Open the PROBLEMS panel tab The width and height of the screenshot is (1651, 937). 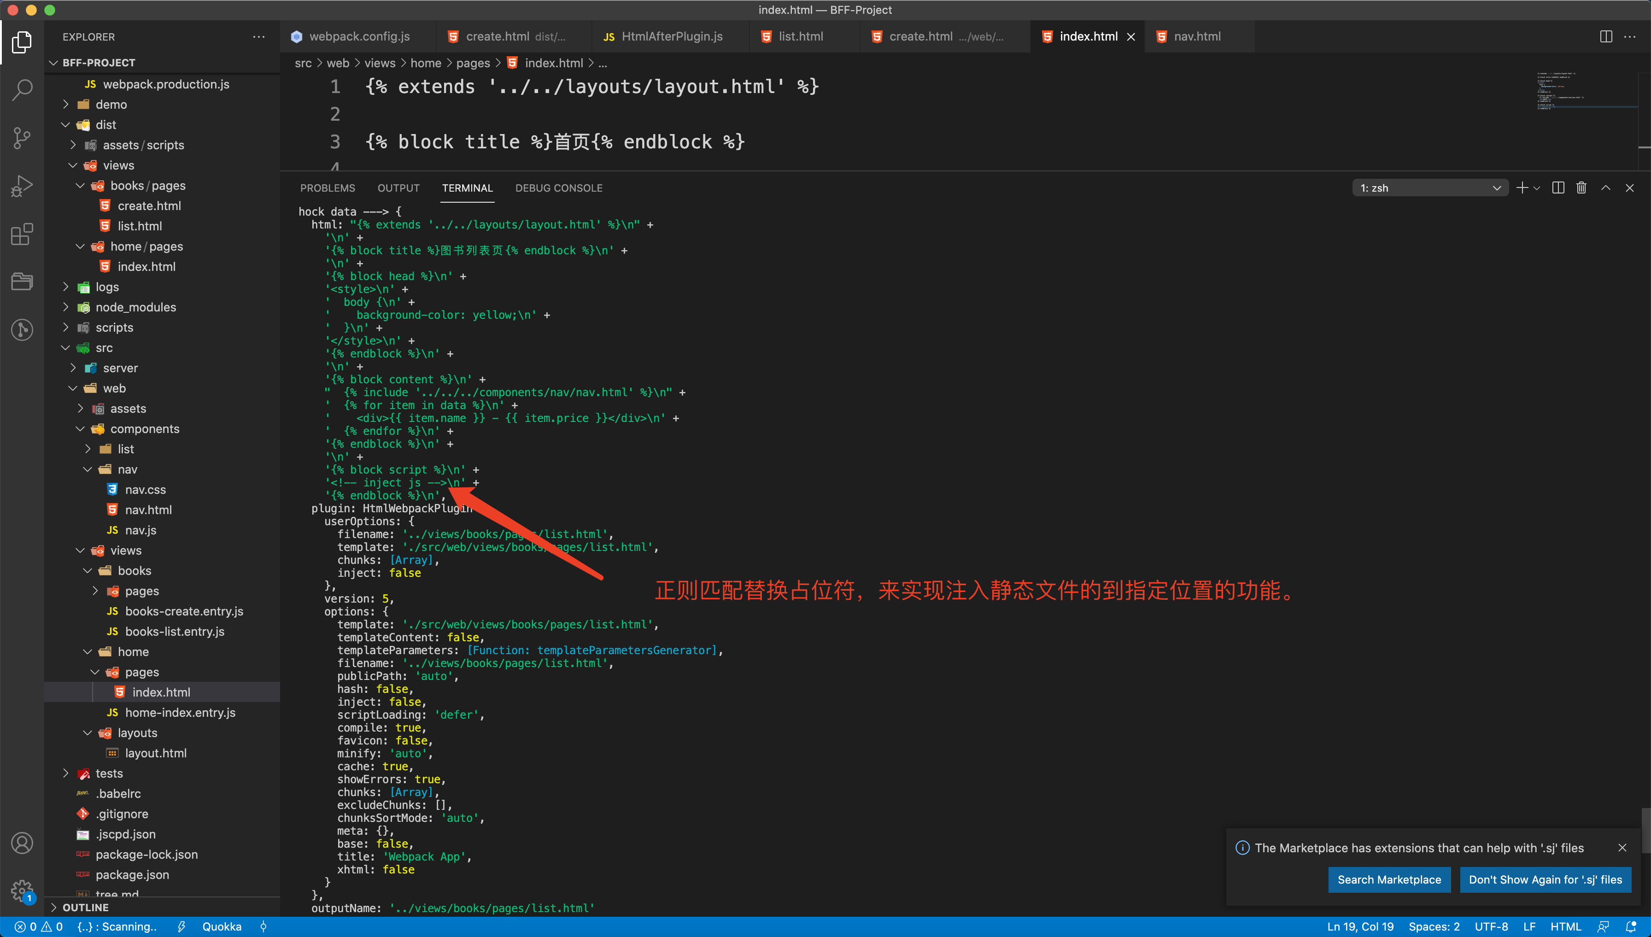pyautogui.click(x=328, y=188)
